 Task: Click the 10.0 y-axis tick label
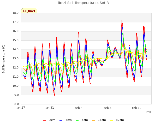click(x=16, y=86)
